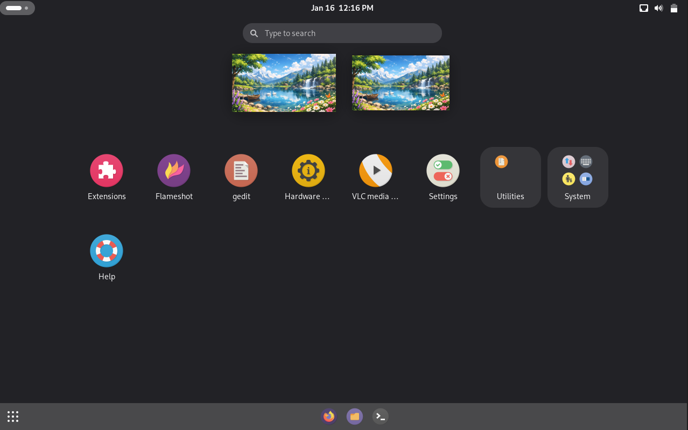Click the network status indicator
Image resolution: width=688 pixels, height=430 pixels.
[644, 8]
